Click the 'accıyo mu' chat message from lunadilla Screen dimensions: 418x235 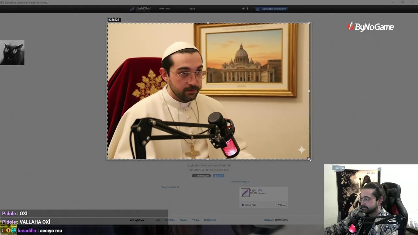click(x=51, y=231)
